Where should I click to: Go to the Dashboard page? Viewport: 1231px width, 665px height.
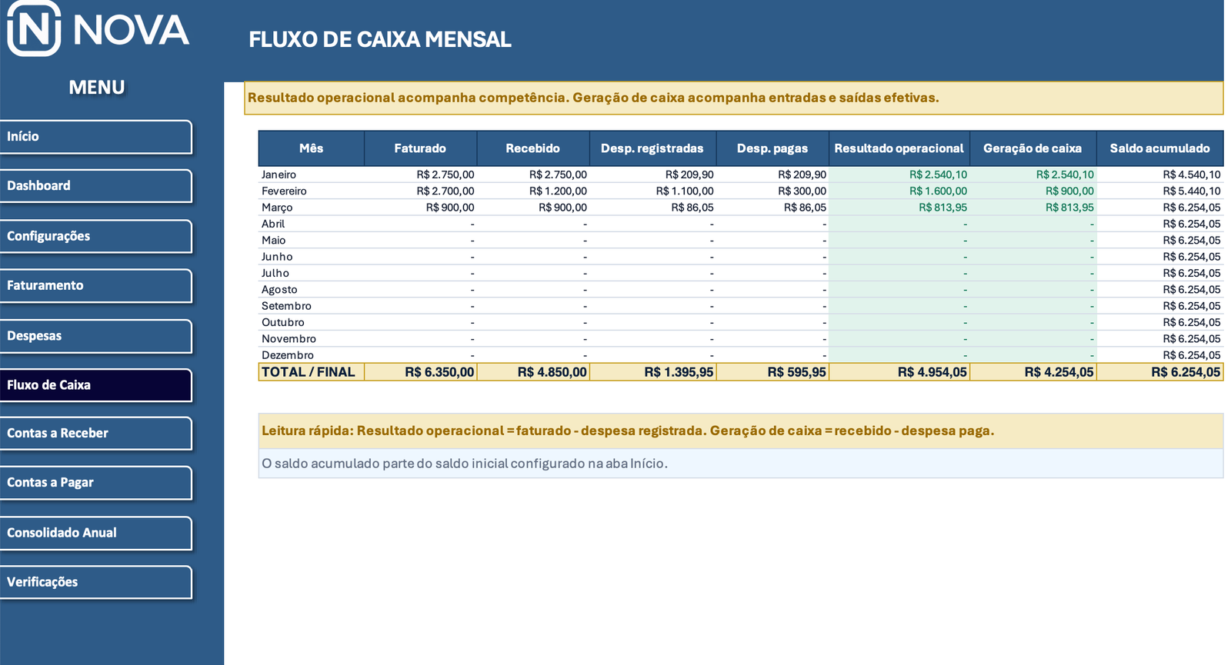(x=95, y=186)
